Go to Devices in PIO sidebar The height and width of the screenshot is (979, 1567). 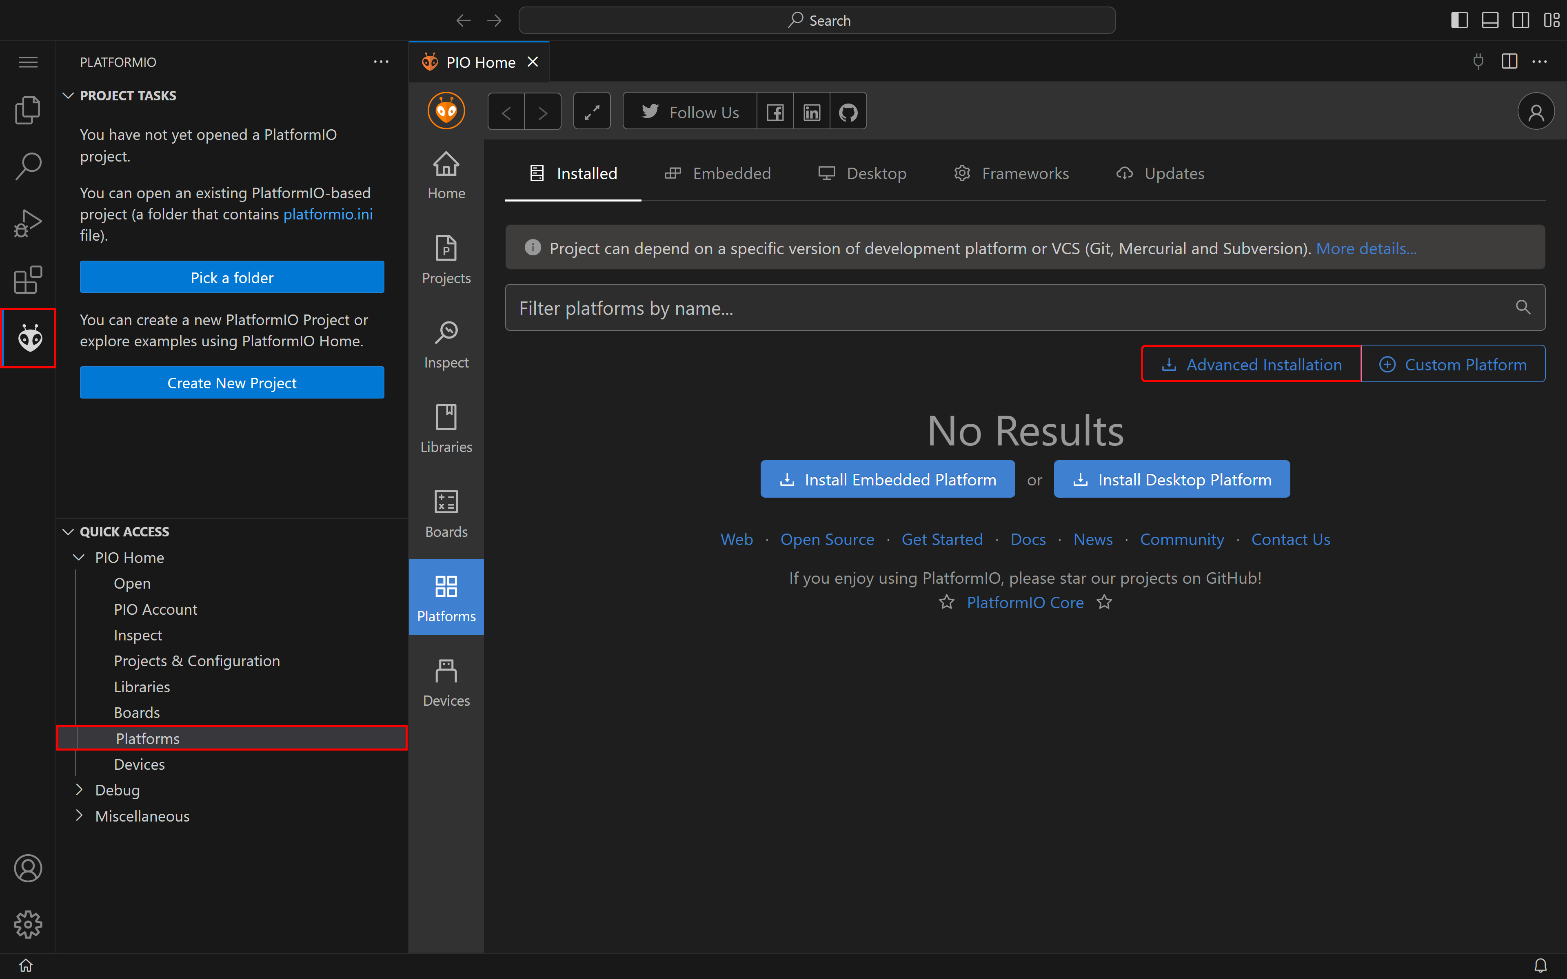coord(446,682)
